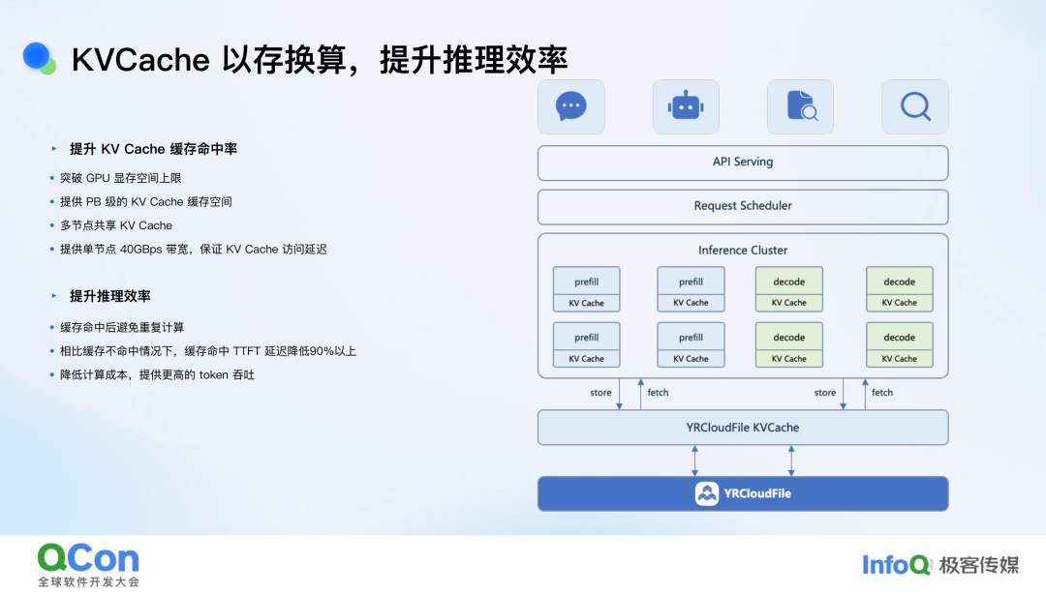1046x594 pixels.
Task: Click the magnifying glass search icon
Action: [x=915, y=106]
